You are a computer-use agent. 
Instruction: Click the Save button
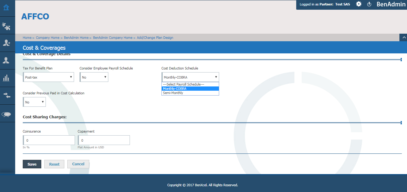(32, 164)
